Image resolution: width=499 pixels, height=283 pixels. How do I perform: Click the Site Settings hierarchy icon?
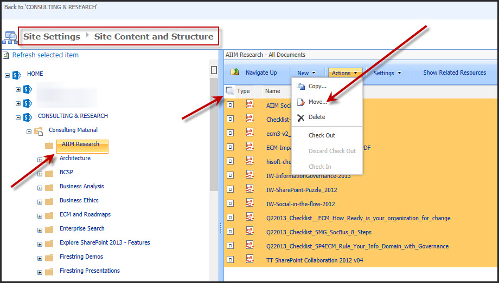tap(10, 37)
